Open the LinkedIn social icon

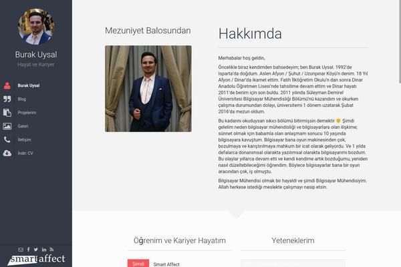point(44,250)
